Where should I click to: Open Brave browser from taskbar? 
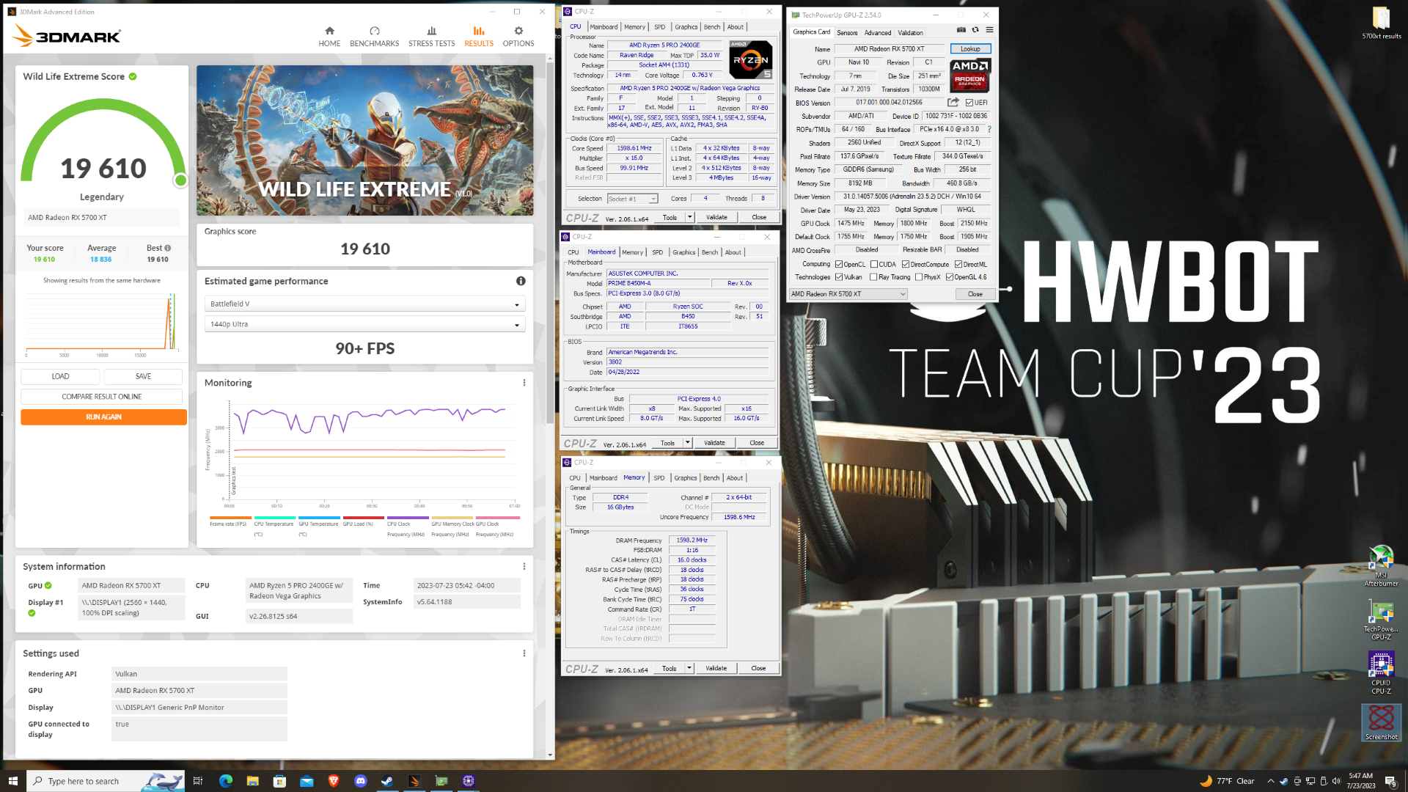click(334, 781)
